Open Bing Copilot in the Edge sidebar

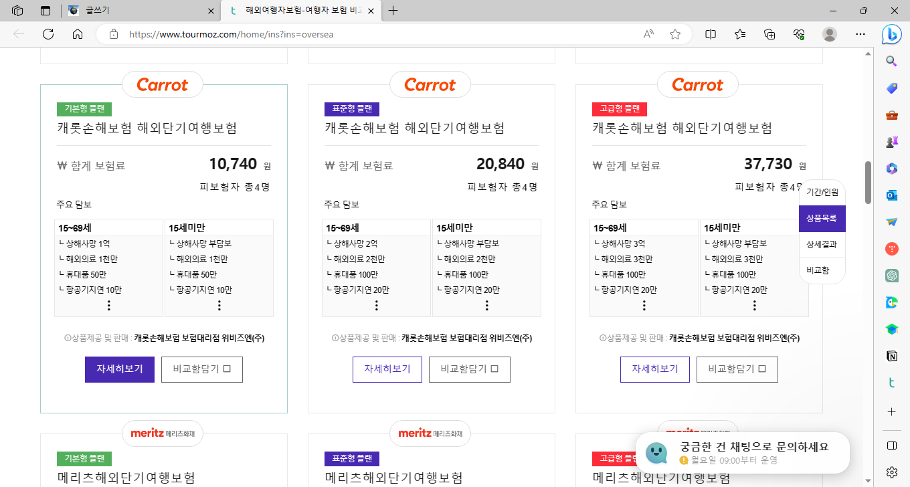point(891,34)
